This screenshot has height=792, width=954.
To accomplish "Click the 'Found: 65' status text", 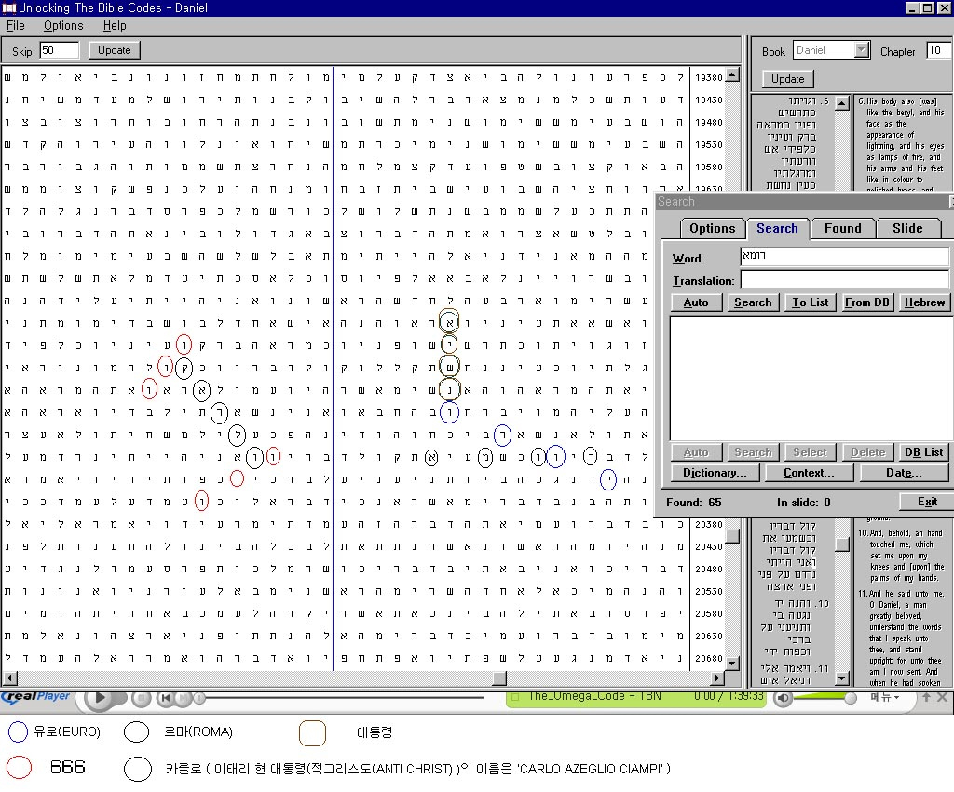I will point(693,503).
